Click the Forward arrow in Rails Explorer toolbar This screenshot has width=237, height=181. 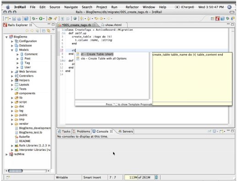coord(32,31)
